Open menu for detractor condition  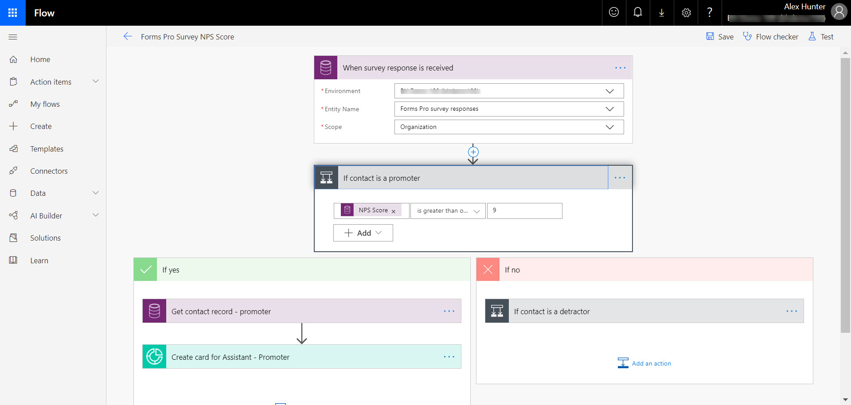tap(792, 311)
